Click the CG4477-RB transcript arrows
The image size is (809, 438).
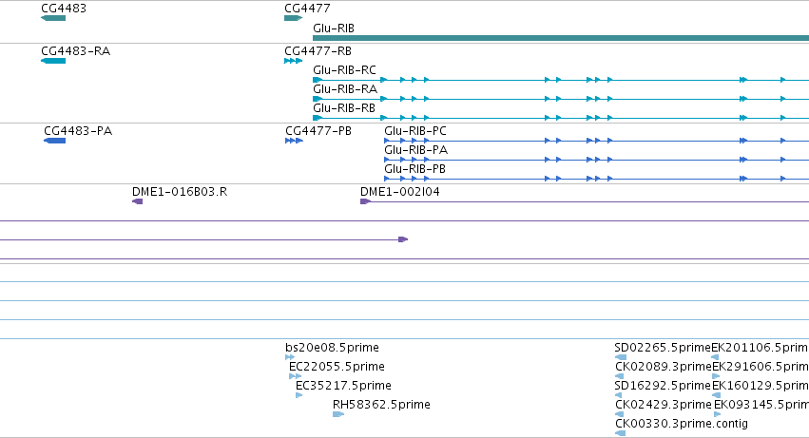tap(293, 61)
